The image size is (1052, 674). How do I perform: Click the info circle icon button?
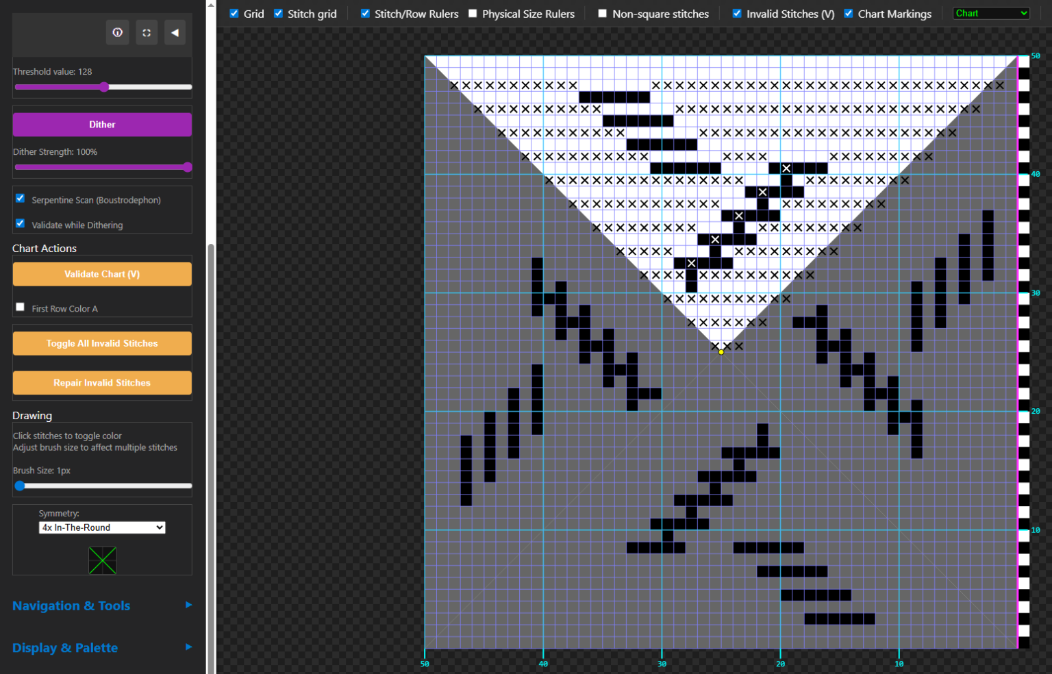[118, 32]
